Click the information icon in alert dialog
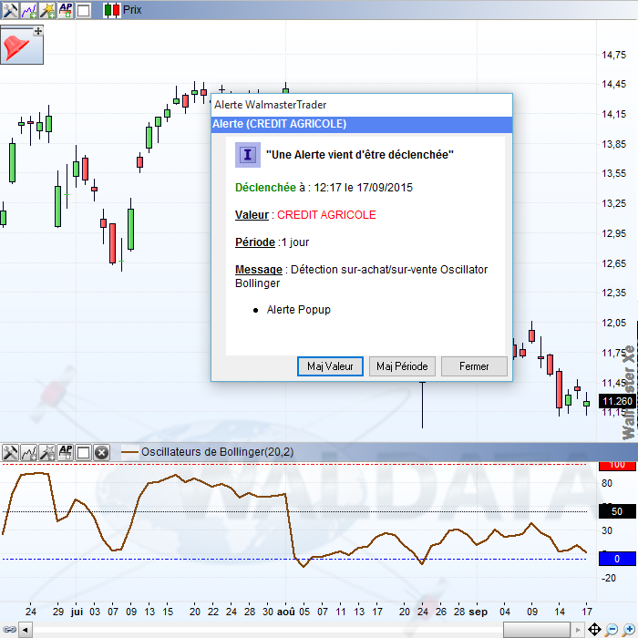Viewport: 638px width, 638px height. point(247,155)
